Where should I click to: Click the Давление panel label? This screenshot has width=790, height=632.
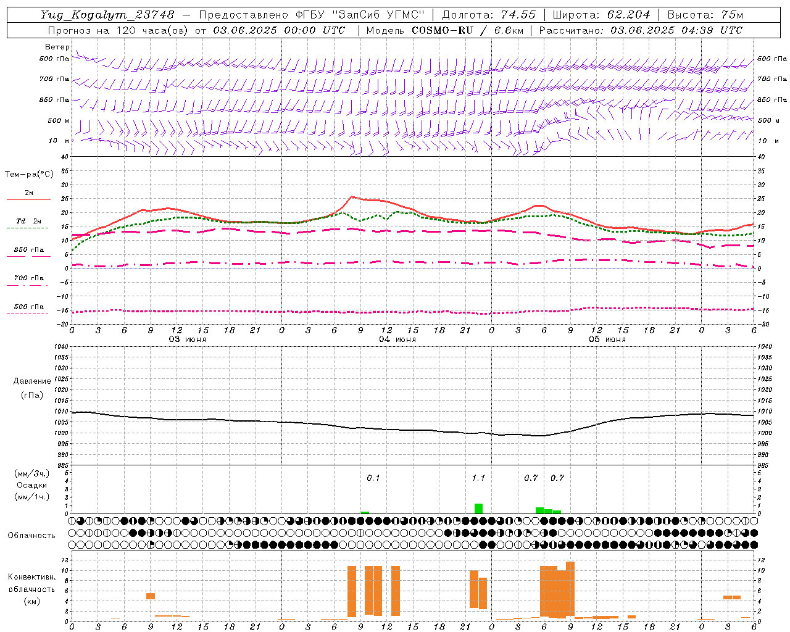tap(32, 381)
